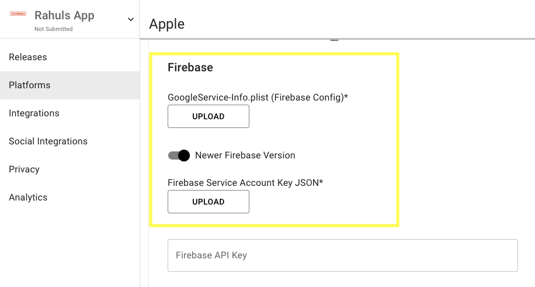This screenshot has height=287, width=535.
Task: Expand the Rahuls App selector chevron
Action: tap(131, 19)
